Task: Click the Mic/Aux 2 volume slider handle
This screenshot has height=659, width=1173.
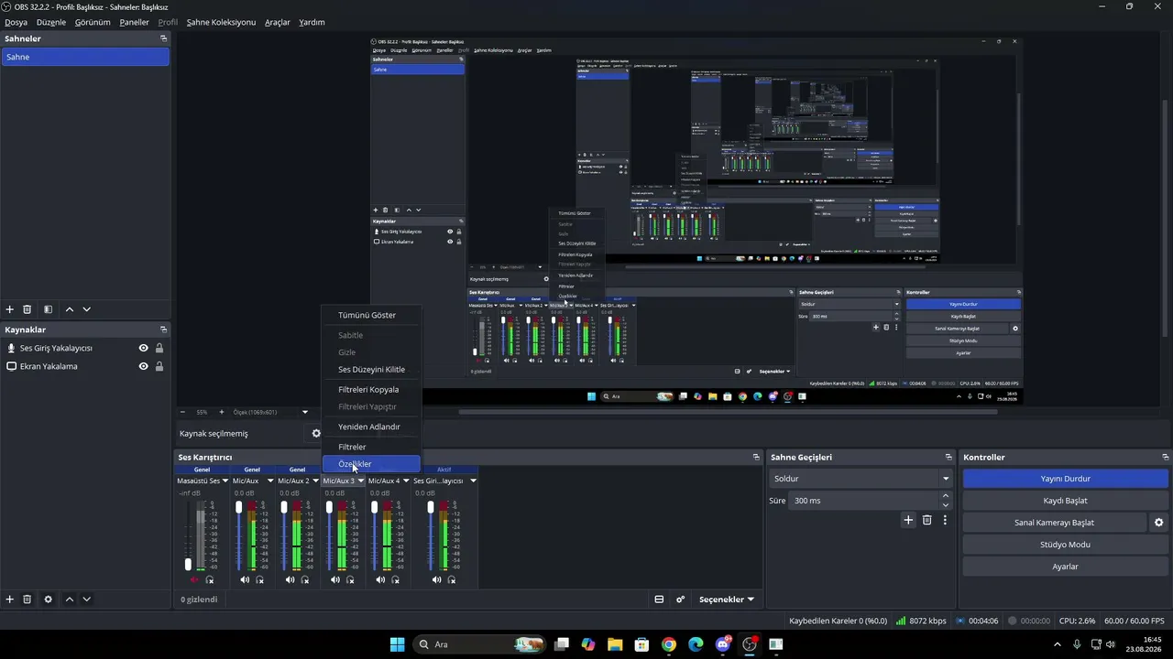Action: pos(284,507)
